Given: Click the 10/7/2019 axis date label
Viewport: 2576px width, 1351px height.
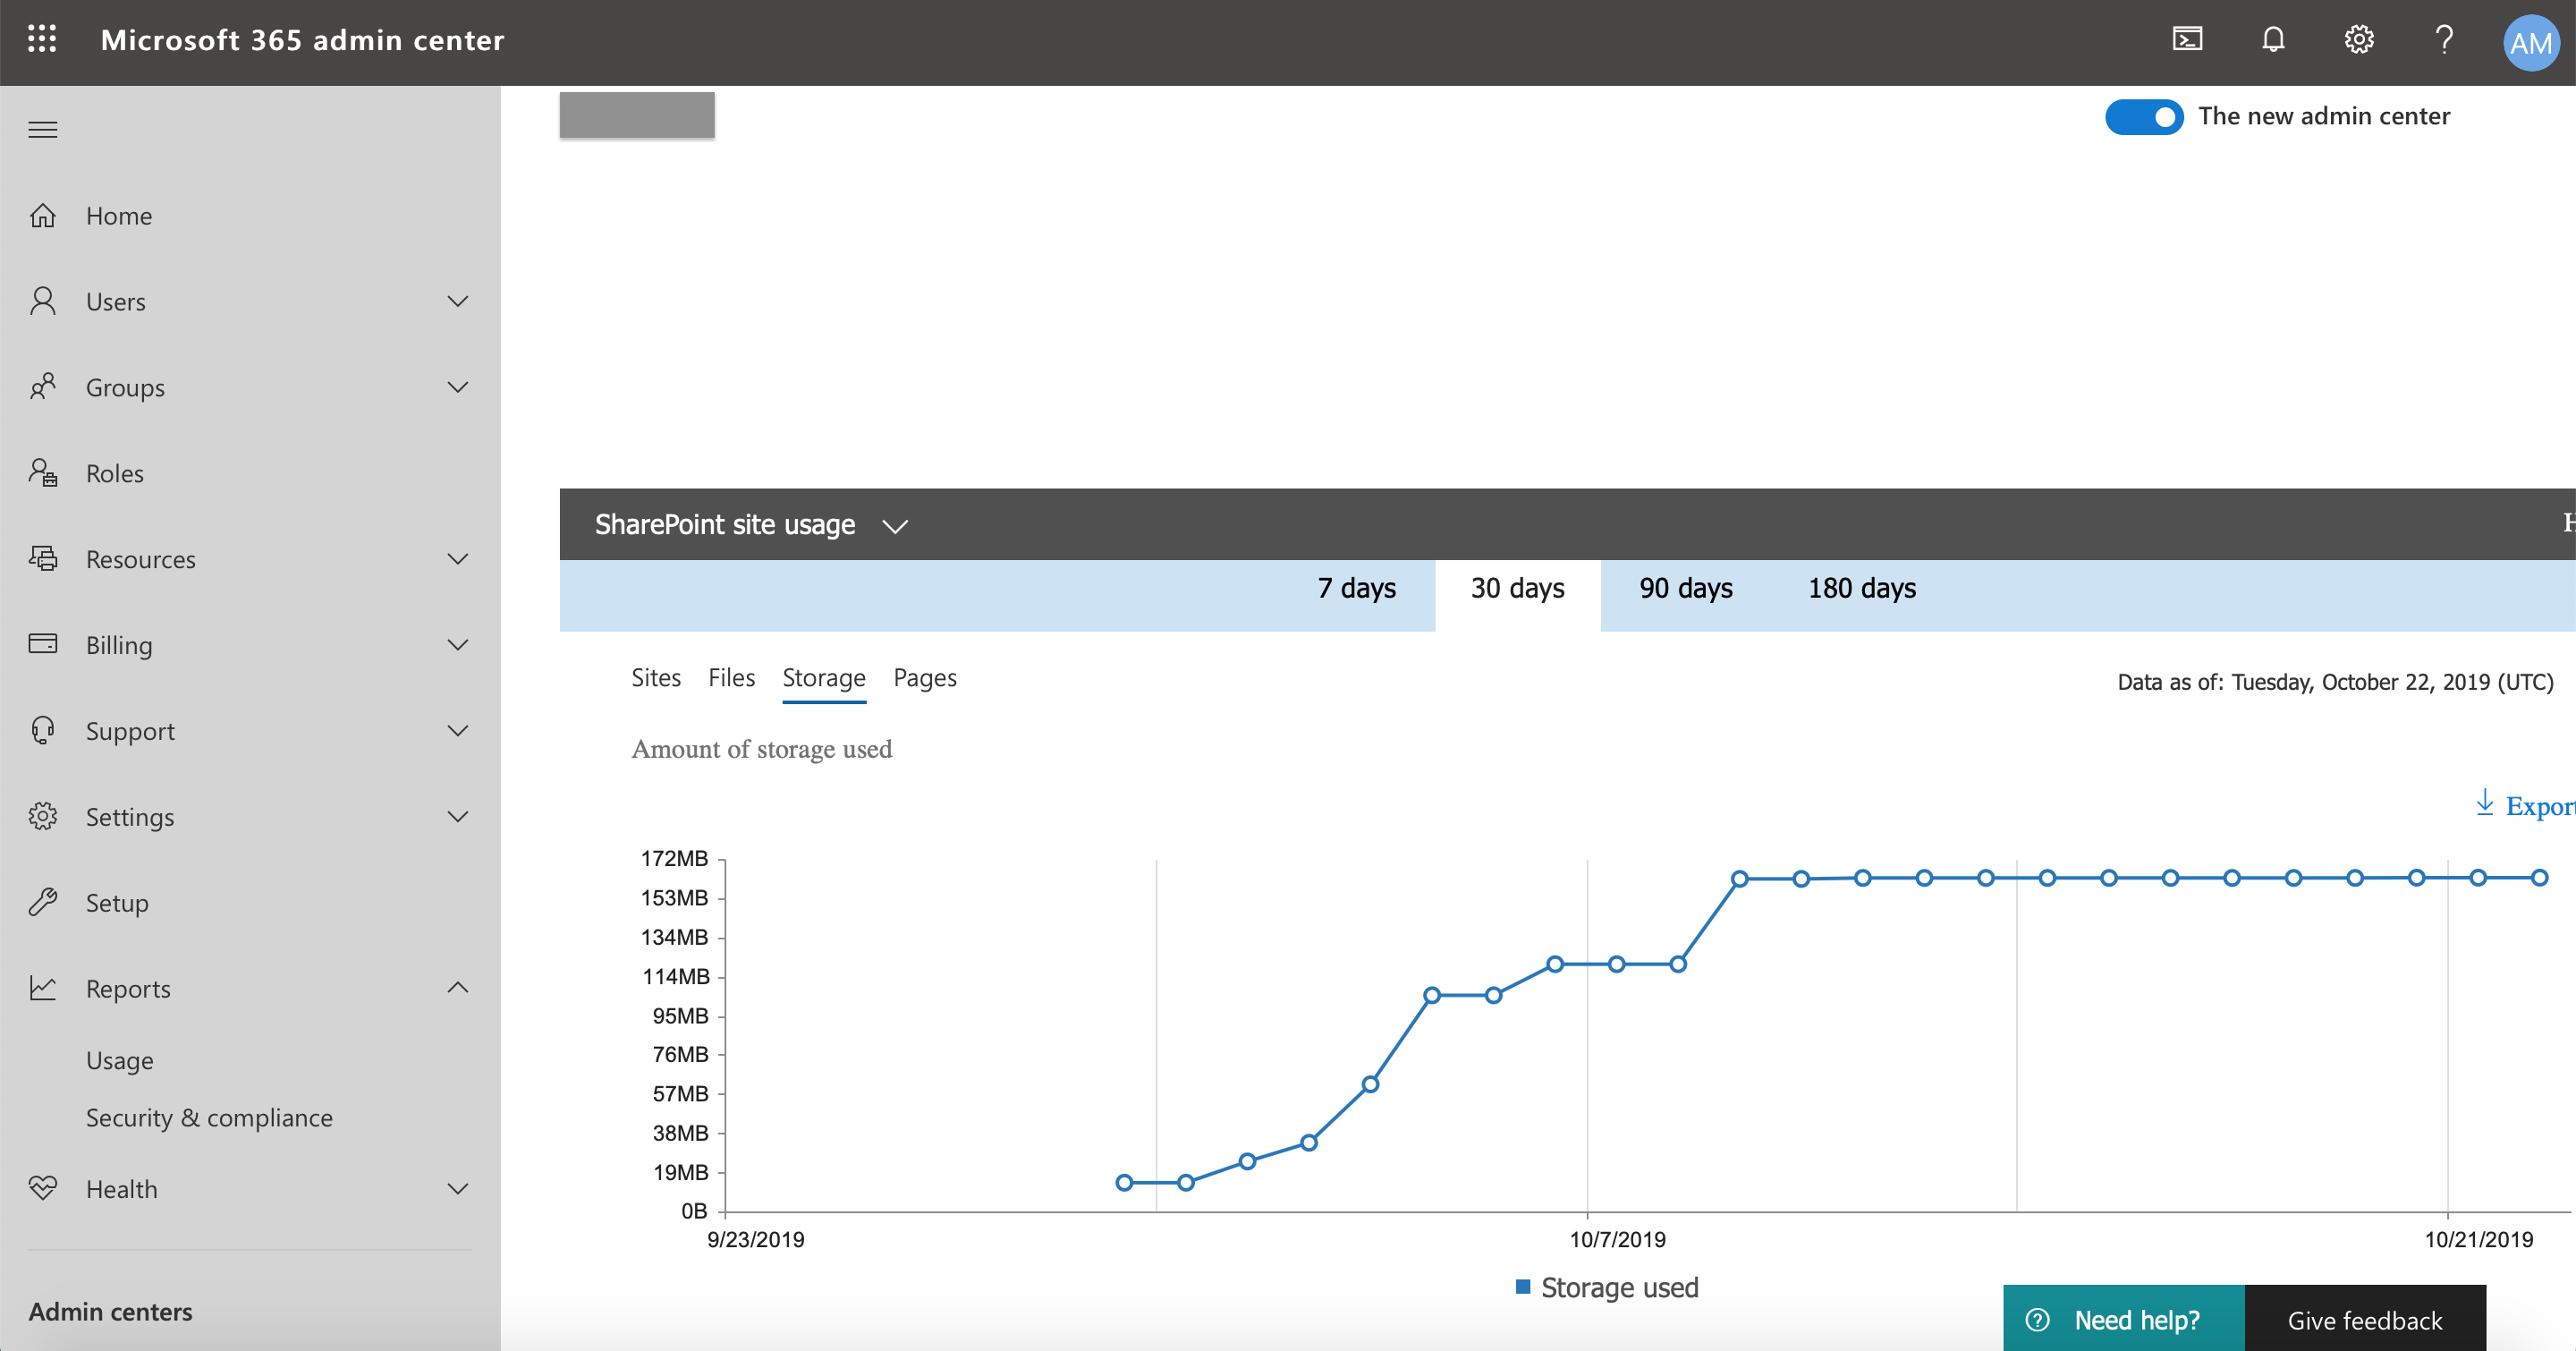Looking at the screenshot, I should (x=1617, y=1240).
